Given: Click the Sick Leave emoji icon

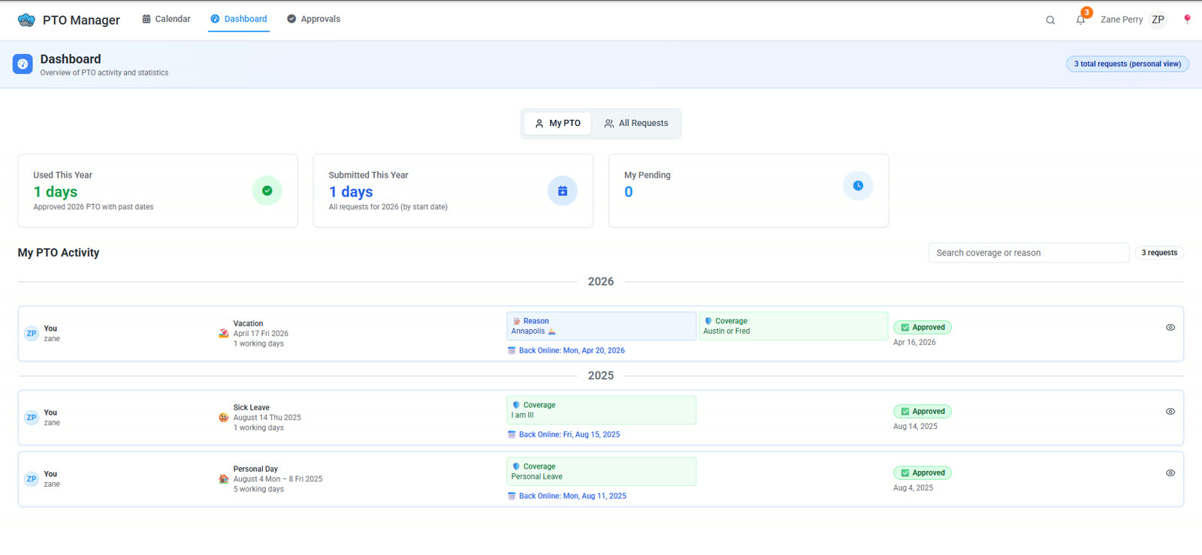Looking at the screenshot, I should pos(223,418).
